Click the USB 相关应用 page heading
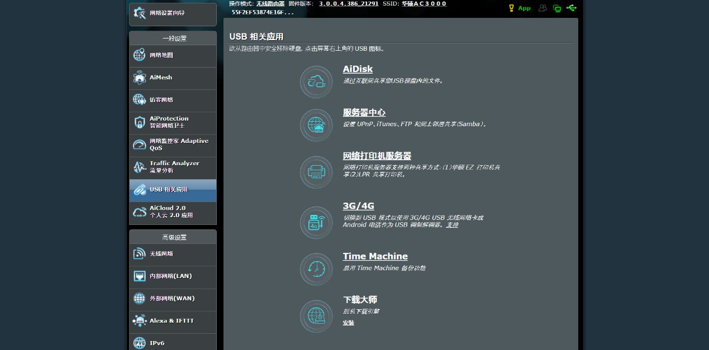 (x=256, y=37)
